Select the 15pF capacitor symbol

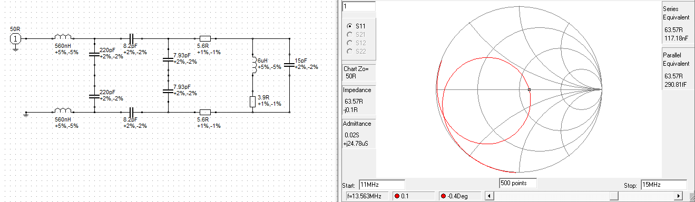click(289, 65)
